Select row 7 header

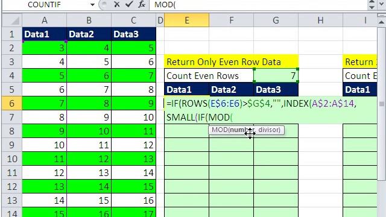pos(12,117)
